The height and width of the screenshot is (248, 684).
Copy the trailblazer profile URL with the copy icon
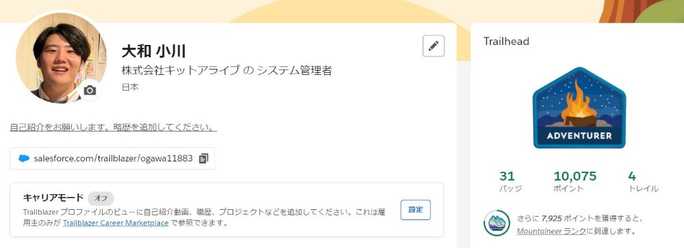(x=203, y=159)
